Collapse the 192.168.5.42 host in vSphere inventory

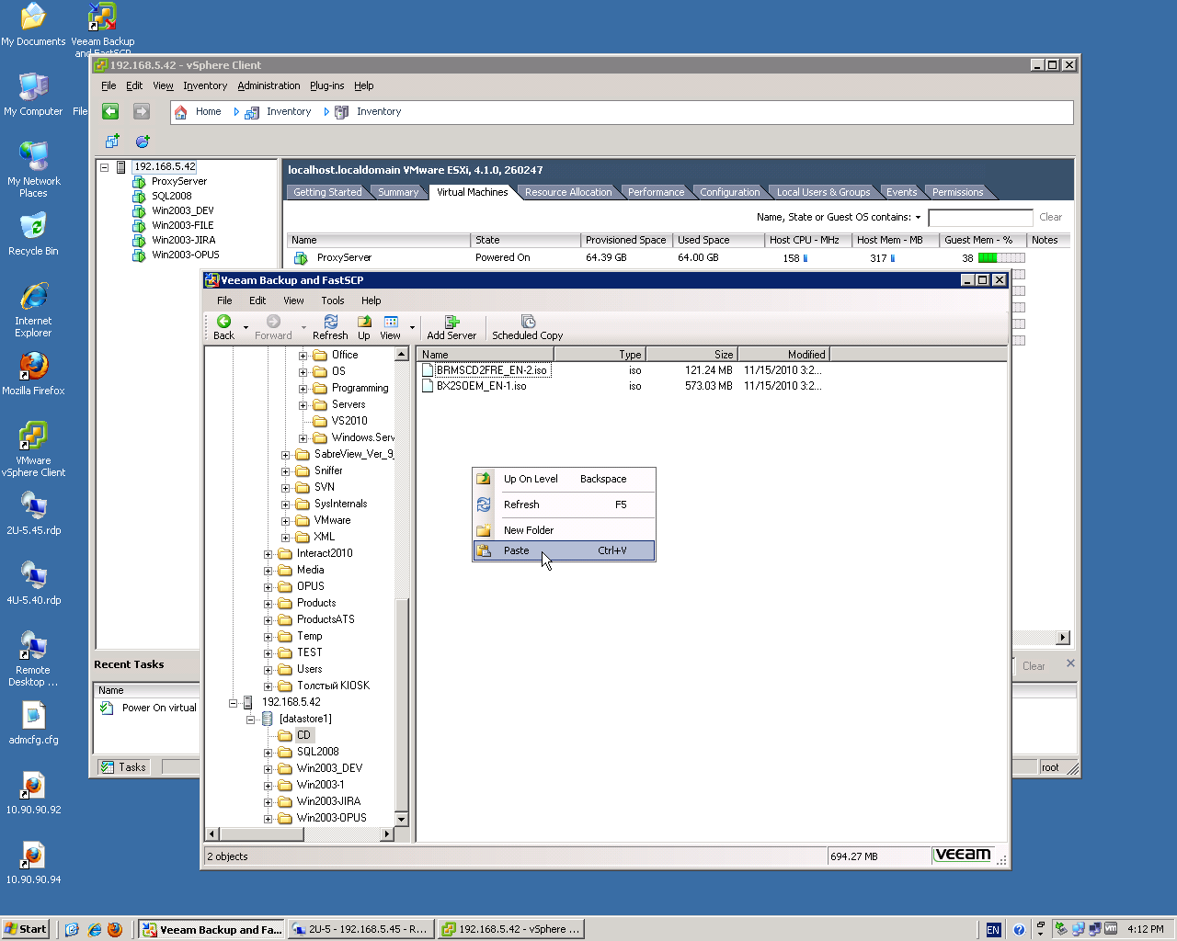105,167
